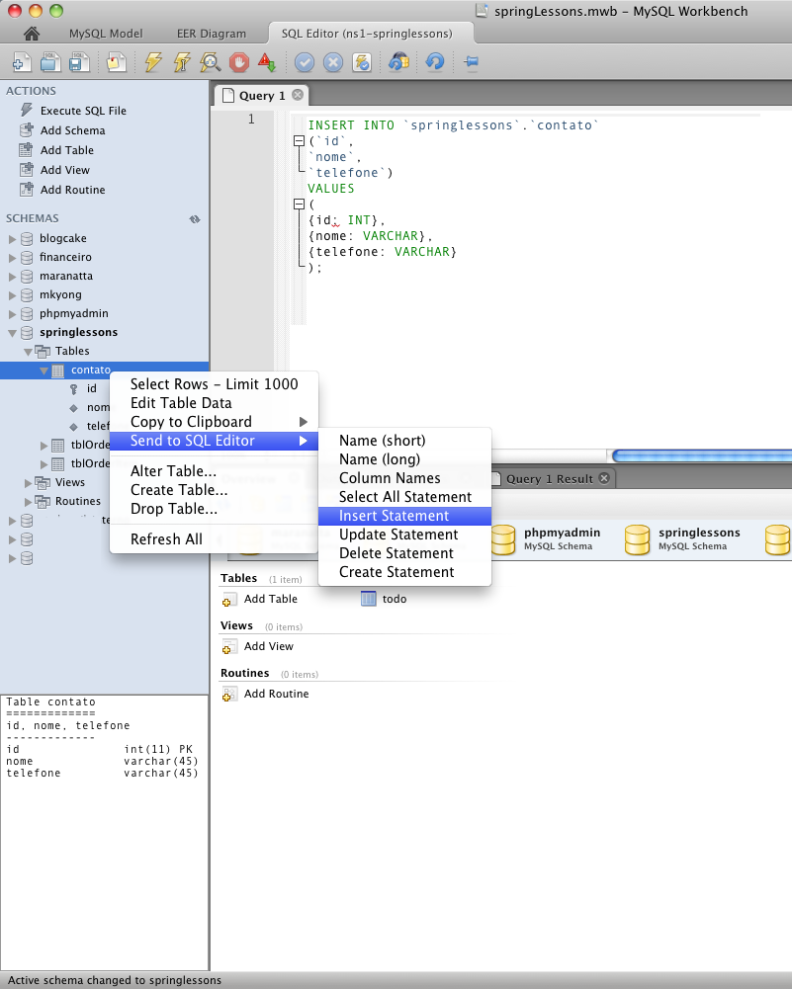Image resolution: width=792 pixels, height=989 pixels.
Task: Create a new SQL tab icon
Action: pyautogui.click(x=22, y=62)
